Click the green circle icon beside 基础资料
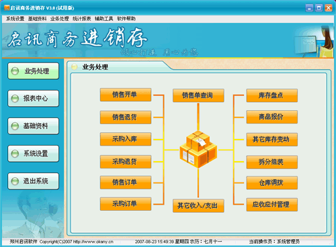This screenshot has width=336, height=247. [x=15, y=126]
